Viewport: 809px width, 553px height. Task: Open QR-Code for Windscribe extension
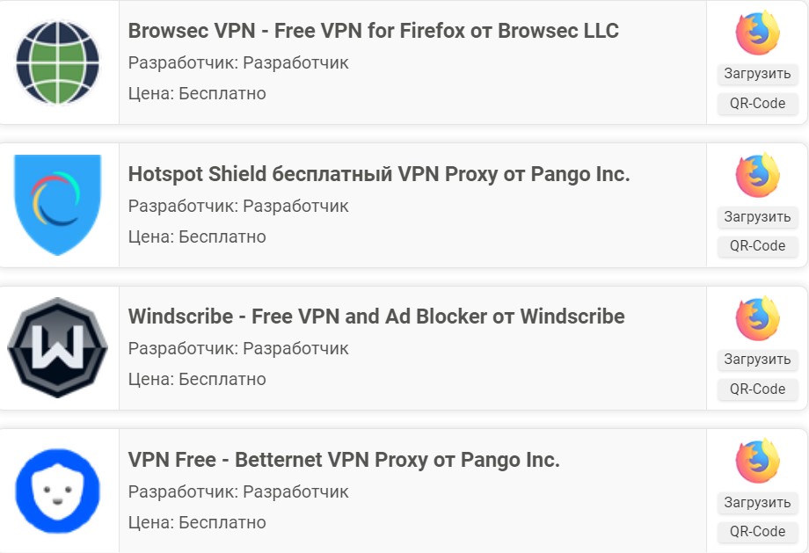tap(757, 389)
